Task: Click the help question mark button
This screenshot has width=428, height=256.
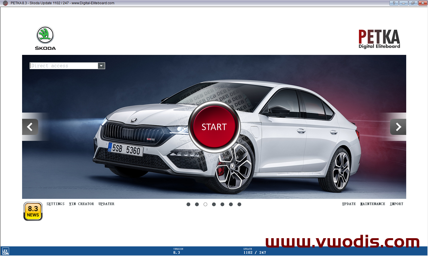Action: pos(394,3)
